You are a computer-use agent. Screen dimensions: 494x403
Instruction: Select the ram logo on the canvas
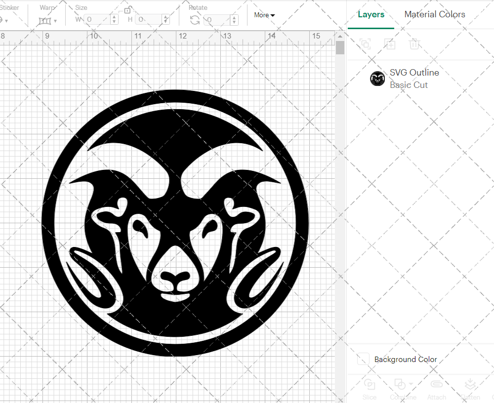point(175,223)
